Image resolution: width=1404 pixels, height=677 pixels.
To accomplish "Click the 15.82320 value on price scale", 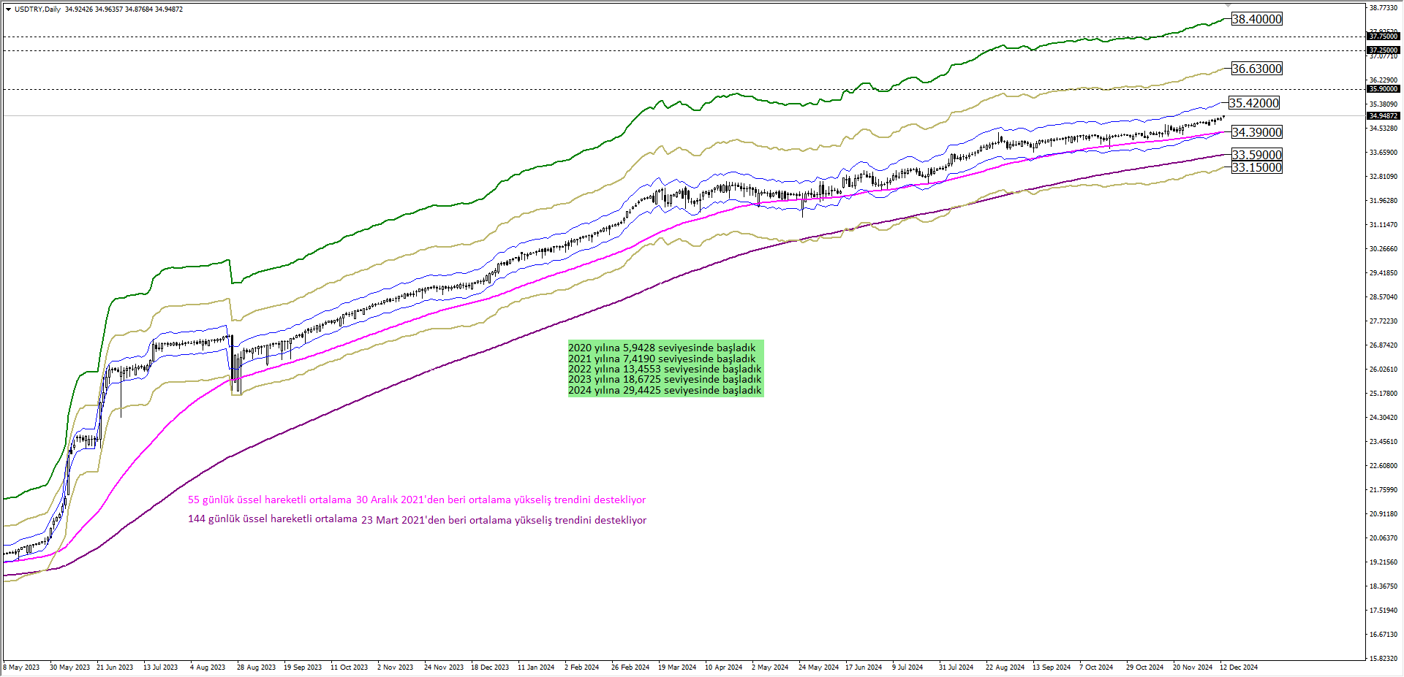I will click(x=1384, y=659).
